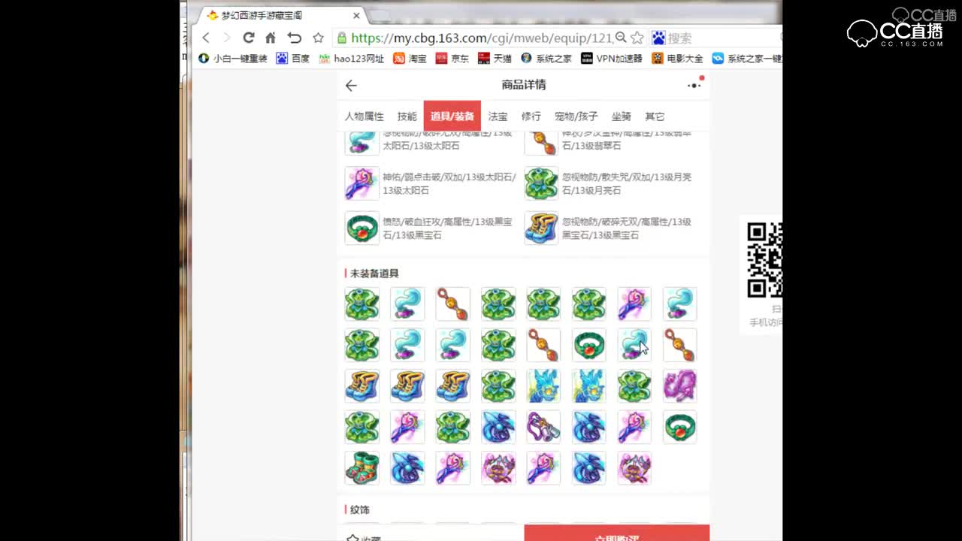Switch to the 人物属性 tab
The image size is (962, 541).
click(365, 116)
